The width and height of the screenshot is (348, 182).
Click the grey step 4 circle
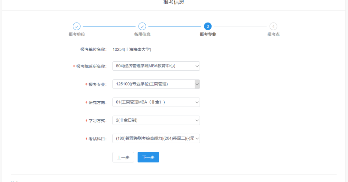[273, 26]
